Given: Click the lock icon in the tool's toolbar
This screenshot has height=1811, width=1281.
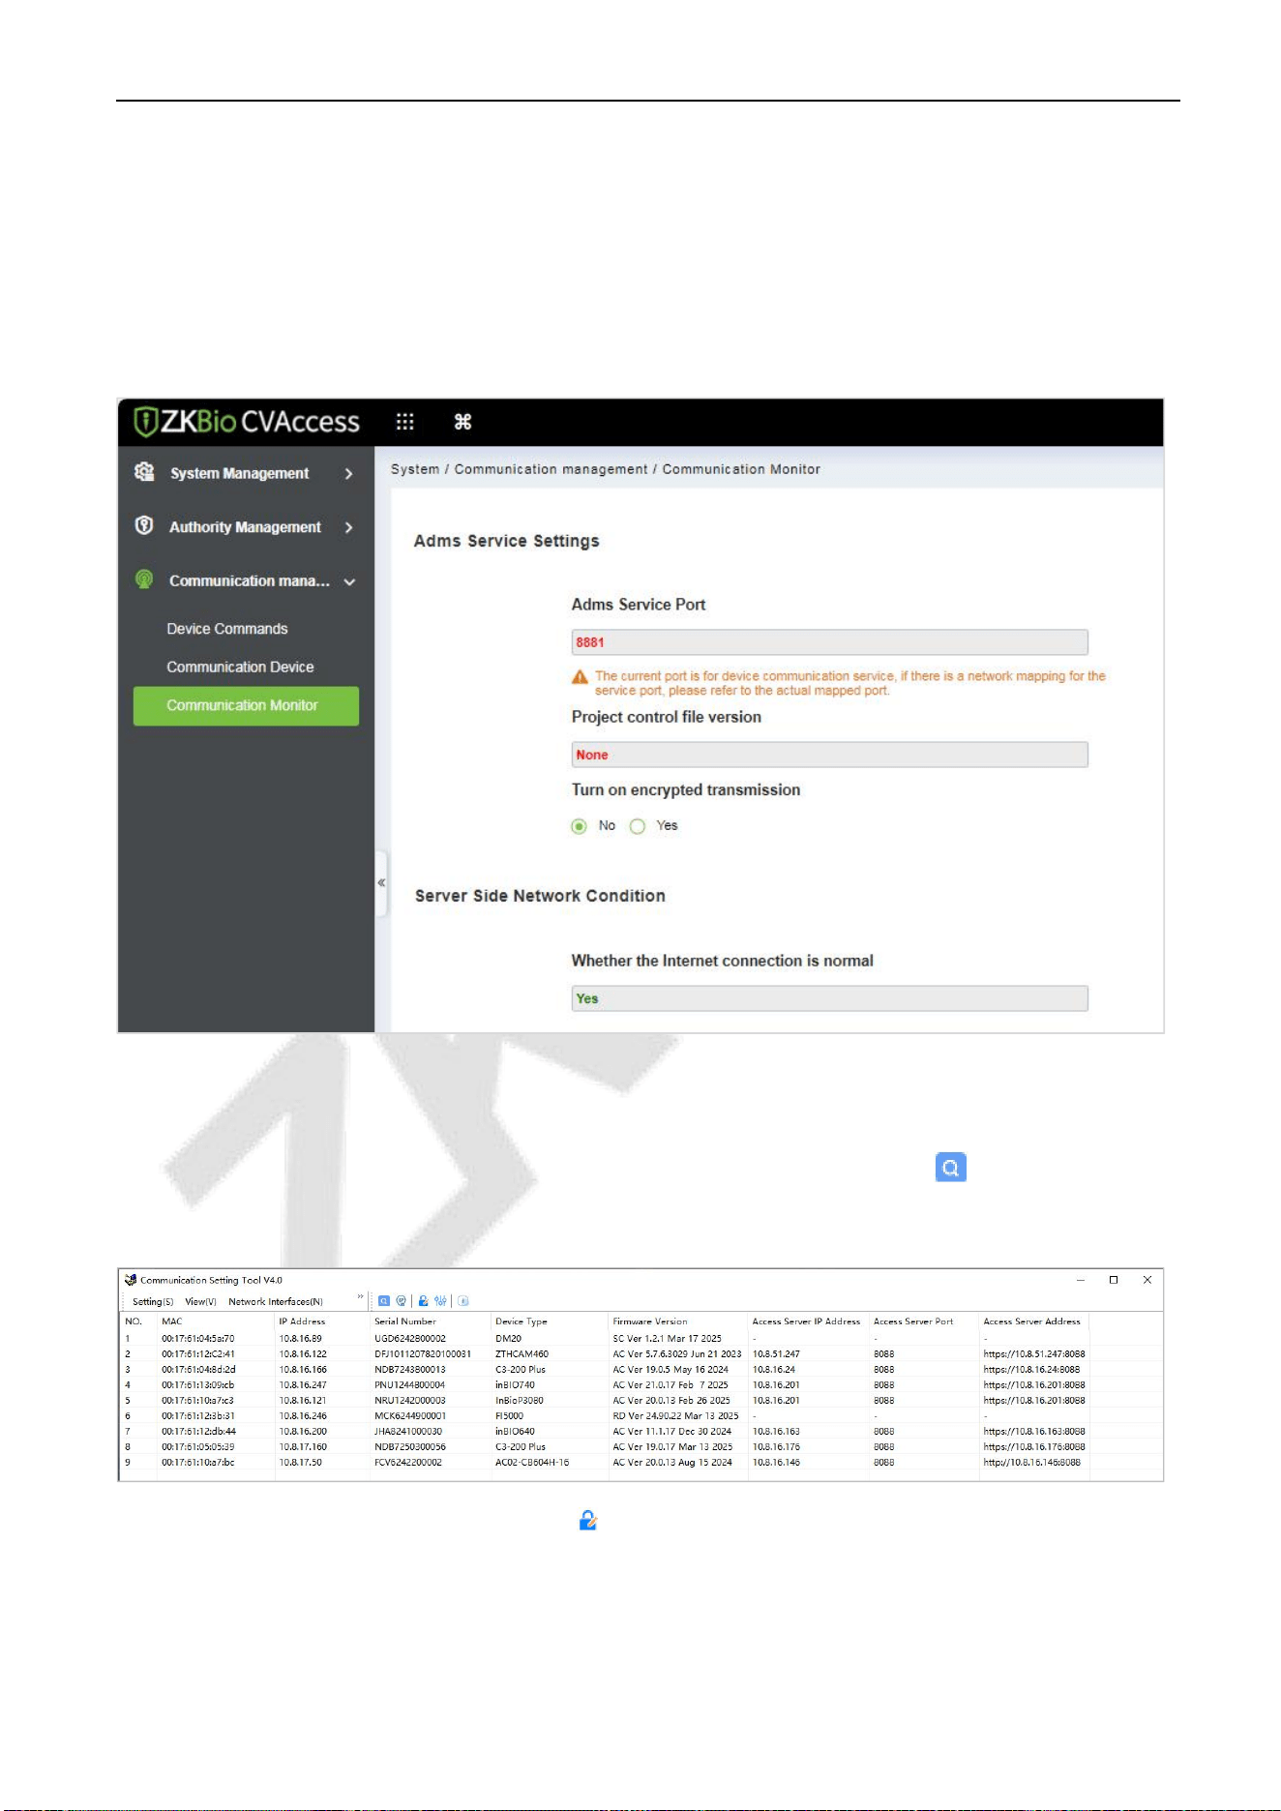Looking at the screenshot, I should 423,1301.
